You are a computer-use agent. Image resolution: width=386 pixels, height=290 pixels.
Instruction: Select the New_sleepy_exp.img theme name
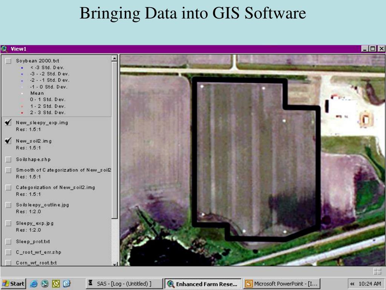42,123
